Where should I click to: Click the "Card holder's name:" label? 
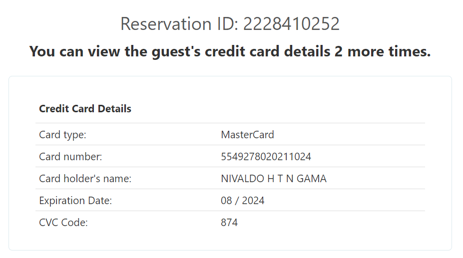[85, 179]
